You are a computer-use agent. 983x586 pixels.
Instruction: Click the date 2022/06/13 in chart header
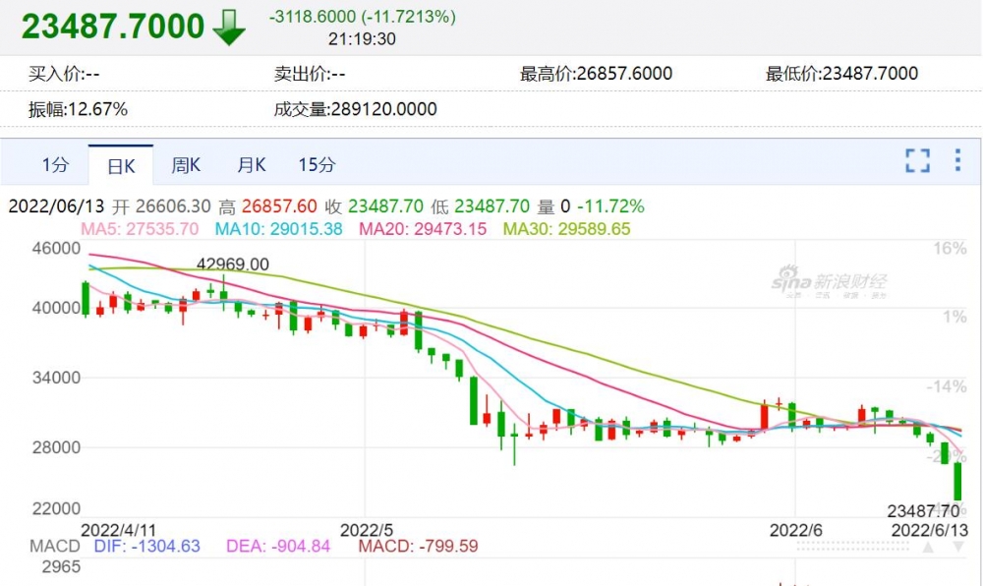[56, 206]
